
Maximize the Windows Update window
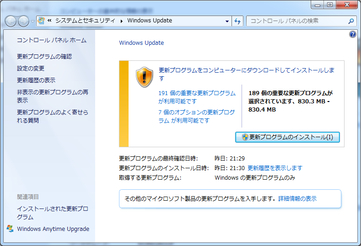[x=330, y=5]
